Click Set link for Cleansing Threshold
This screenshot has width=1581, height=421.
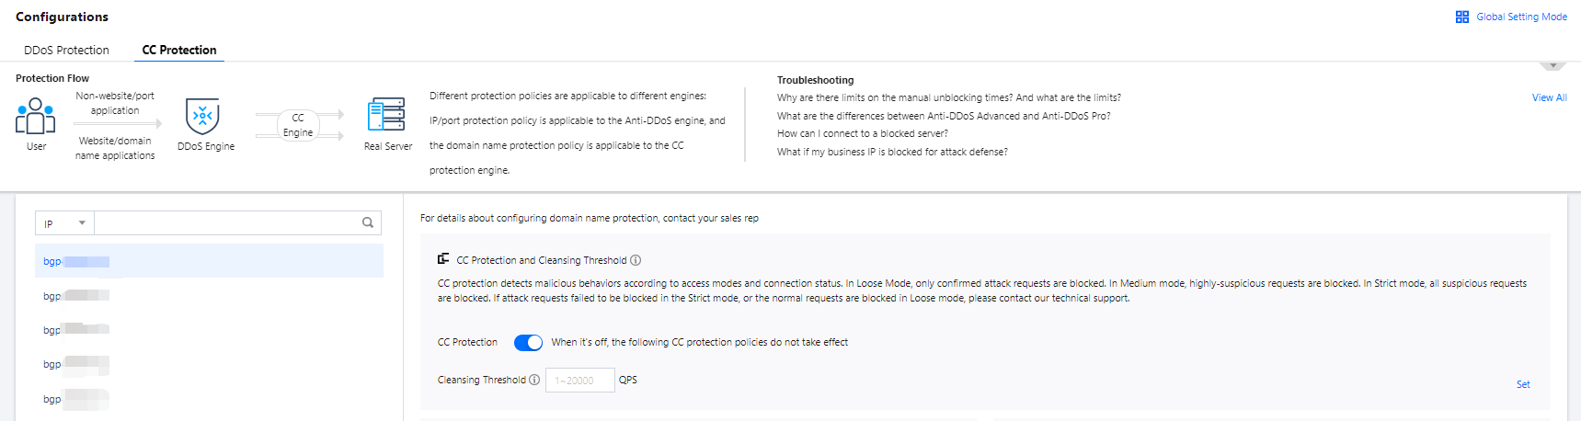(1523, 384)
